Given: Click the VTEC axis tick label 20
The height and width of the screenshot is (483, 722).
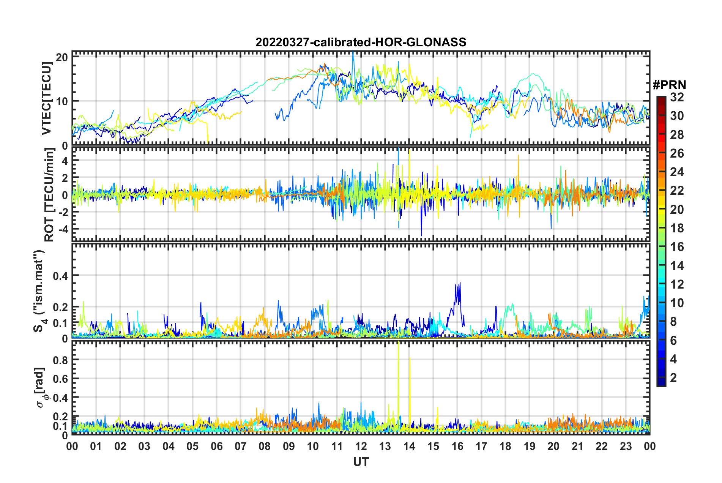Looking at the screenshot, I should point(62,57).
